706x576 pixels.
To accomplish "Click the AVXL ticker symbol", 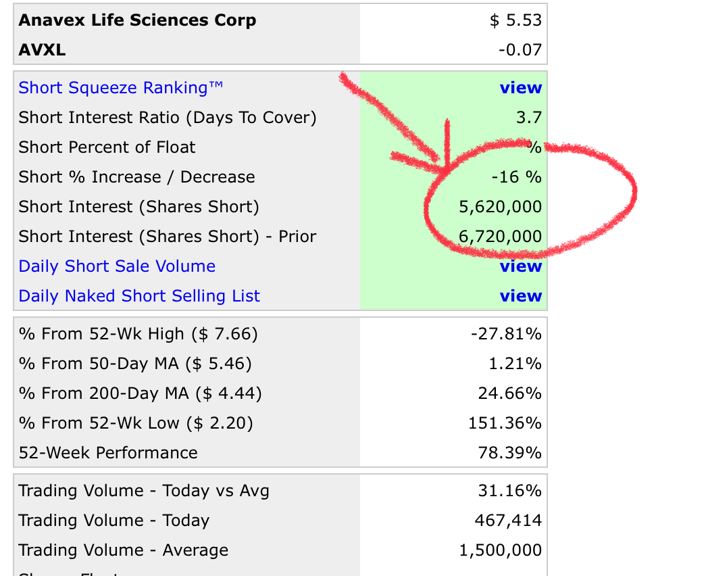I will click(x=42, y=49).
